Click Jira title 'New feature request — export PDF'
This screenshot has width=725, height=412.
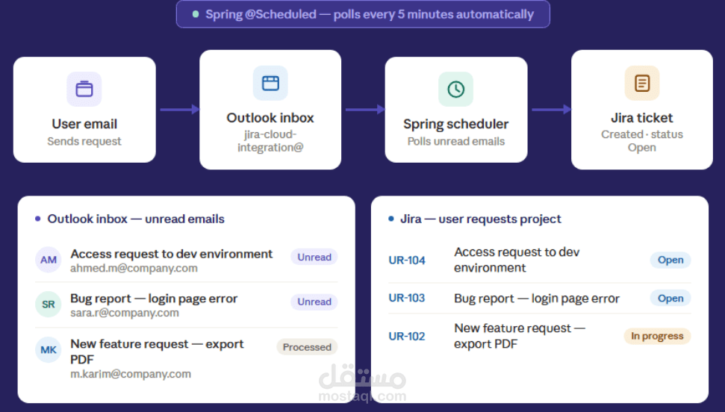[520, 336]
